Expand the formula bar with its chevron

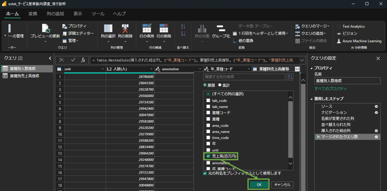[x=302, y=60]
